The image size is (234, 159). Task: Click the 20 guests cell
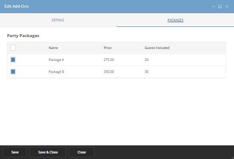coord(147,60)
